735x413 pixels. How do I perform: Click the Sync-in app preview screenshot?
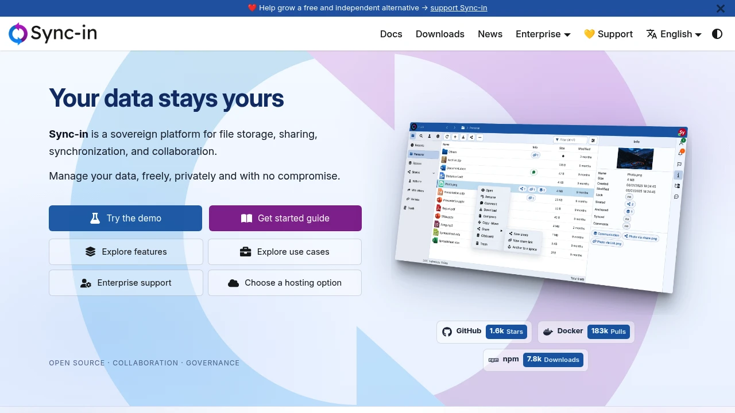pos(541,206)
